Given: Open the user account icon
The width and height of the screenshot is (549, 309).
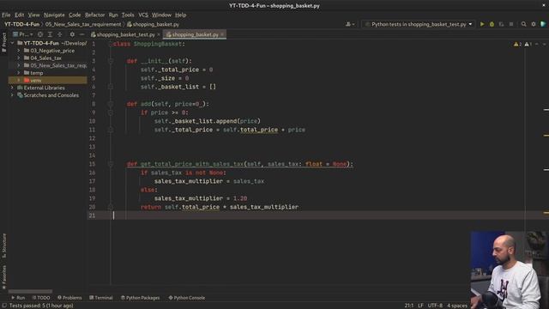Looking at the screenshot, I should tap(350, 24).
